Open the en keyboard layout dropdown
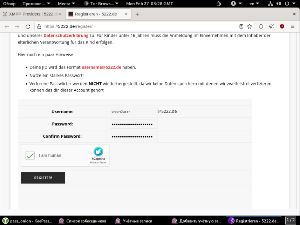Image resolution: width=300 pixels, height=225 pixels. click(x=254, y=4)
